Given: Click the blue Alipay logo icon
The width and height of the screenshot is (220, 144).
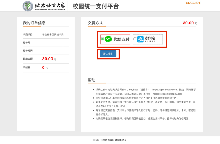Looking at the screenshot, I should (x=140, y=39).
